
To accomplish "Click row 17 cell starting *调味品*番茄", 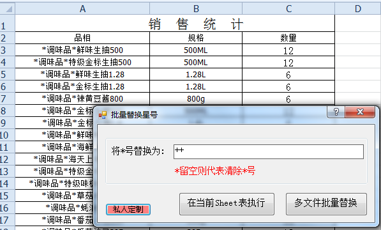I will coord(54,220).
